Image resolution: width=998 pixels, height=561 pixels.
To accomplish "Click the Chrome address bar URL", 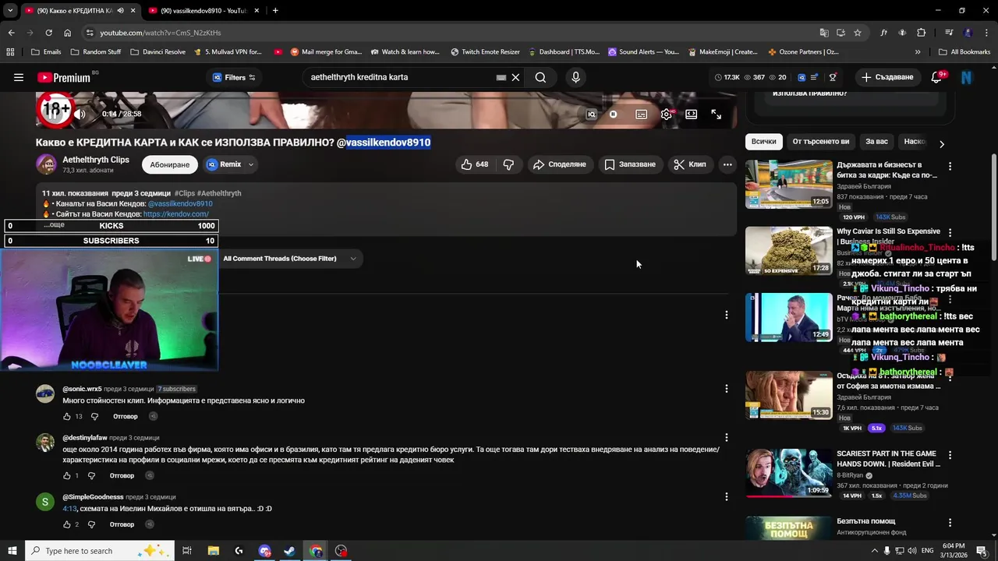I will coord(160,33).
